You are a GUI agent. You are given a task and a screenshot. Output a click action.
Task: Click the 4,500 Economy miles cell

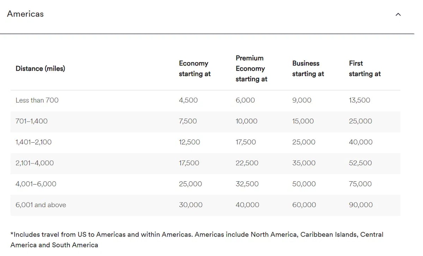(188, 100)
